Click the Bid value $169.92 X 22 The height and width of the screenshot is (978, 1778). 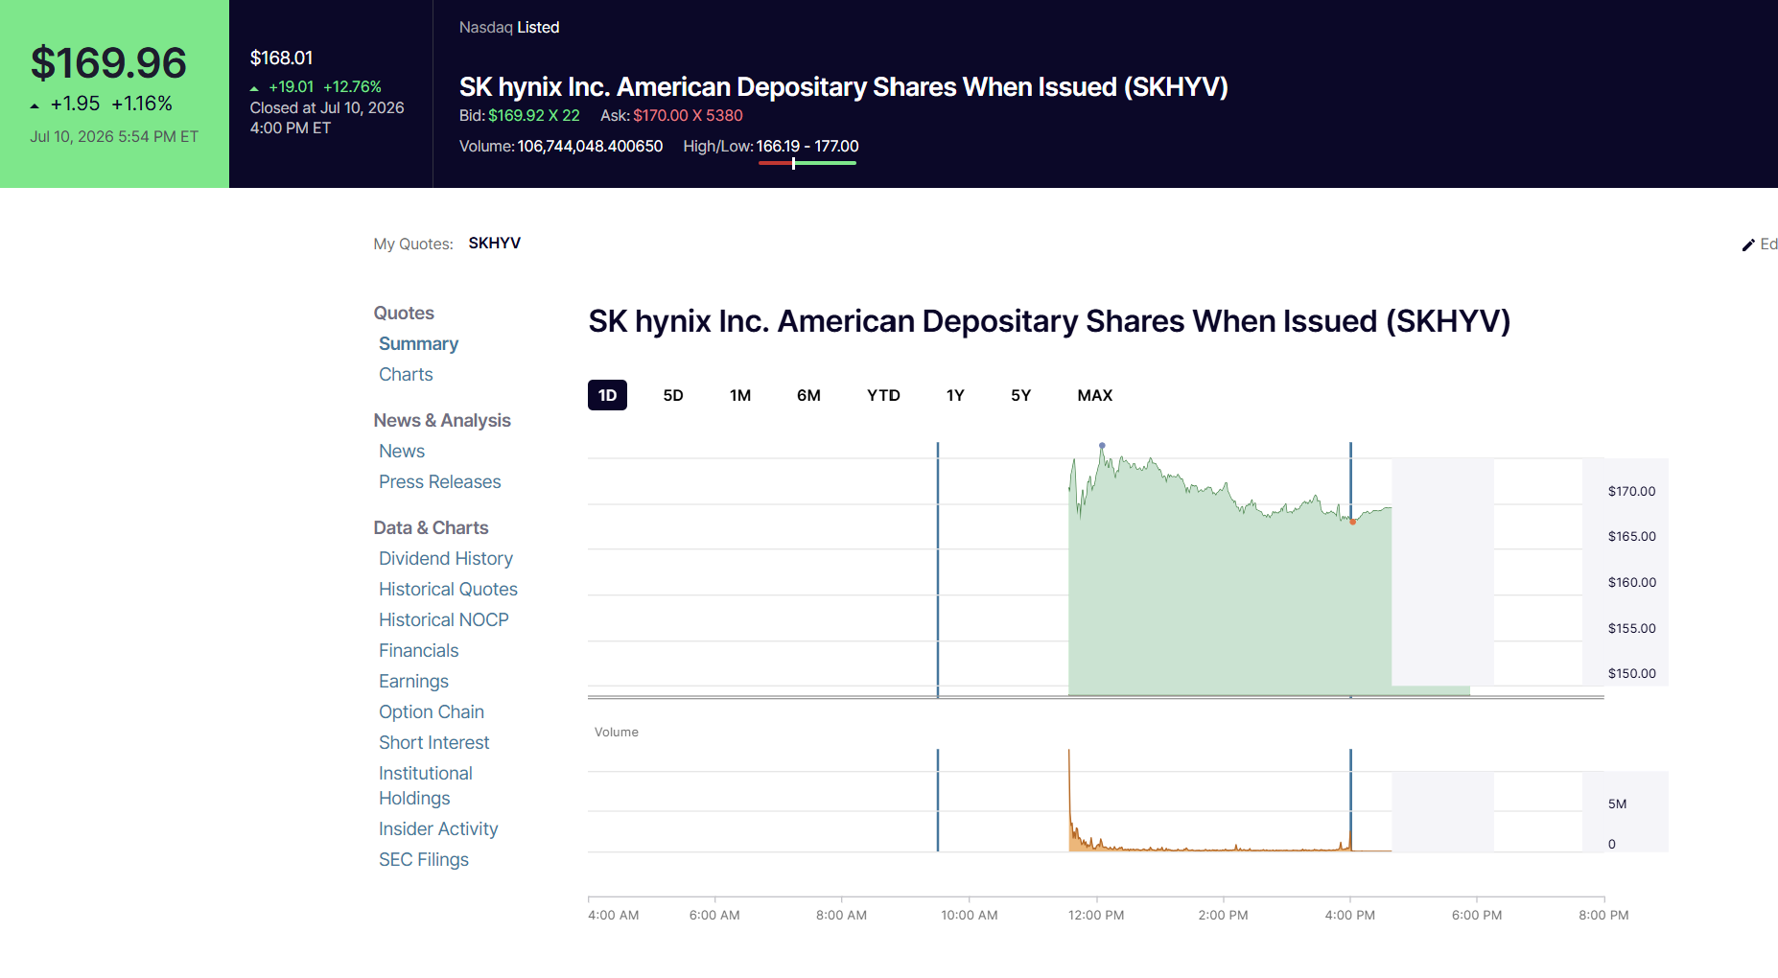[x=533, y=115]
